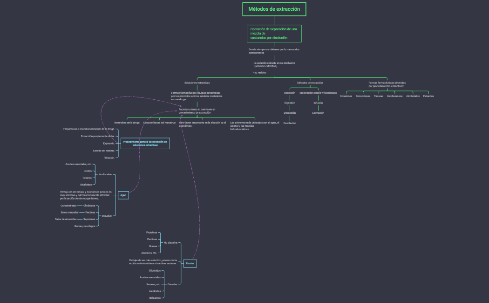Click the Características del menstruo node
The image size is (489, 303).
click(x=159, y=123)
